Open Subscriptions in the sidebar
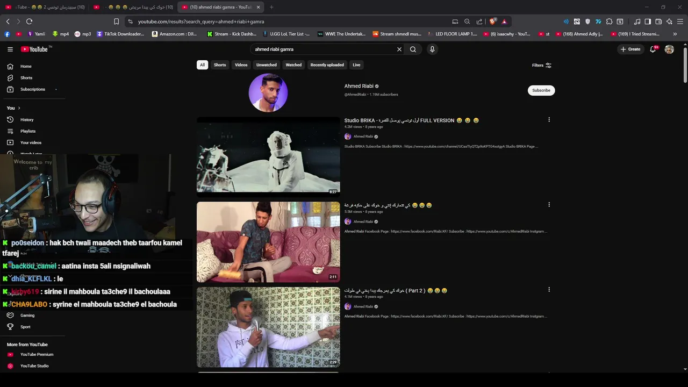This screenshot has width=688, height=387. pyautogui.click(x=32, y=89)
